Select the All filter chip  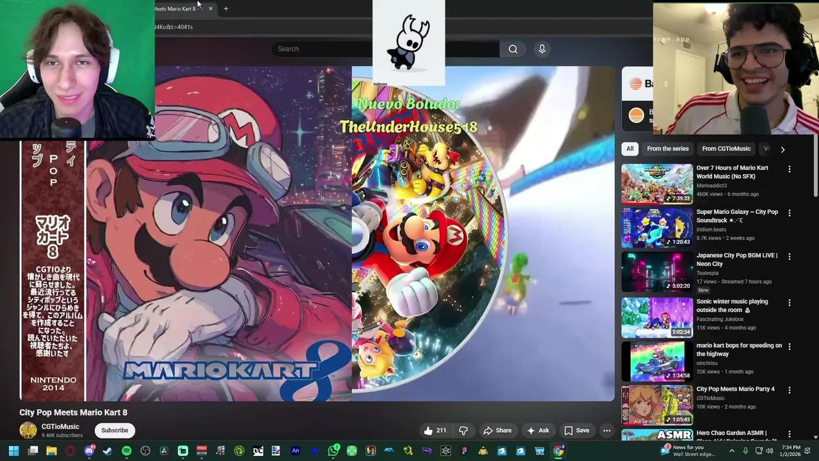coord(630,149)
